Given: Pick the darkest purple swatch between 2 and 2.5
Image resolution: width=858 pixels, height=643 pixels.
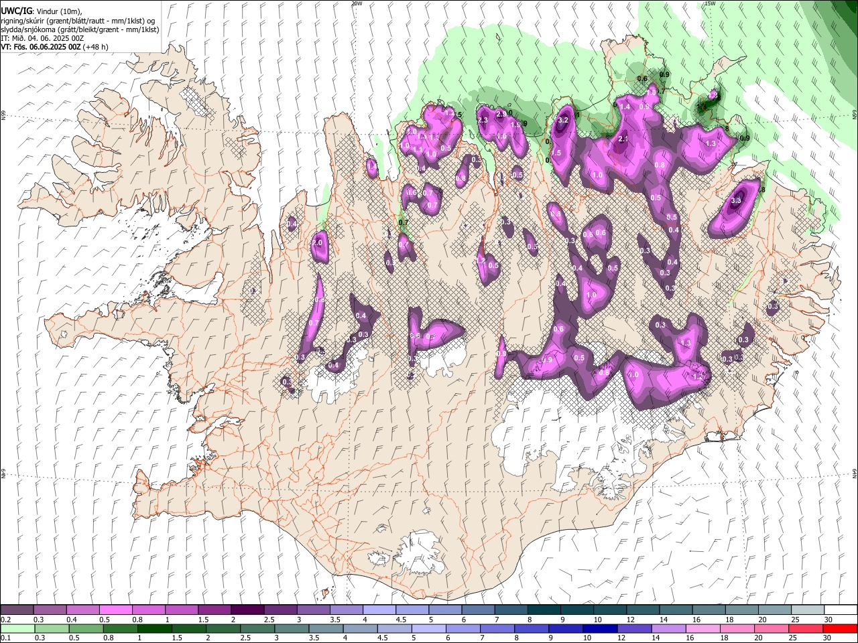Looking at the screenshot, I should coord(247,610).
